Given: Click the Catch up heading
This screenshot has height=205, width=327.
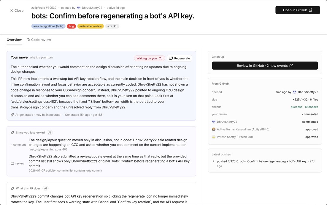Looking at the screenshot, I should (218, 57).
